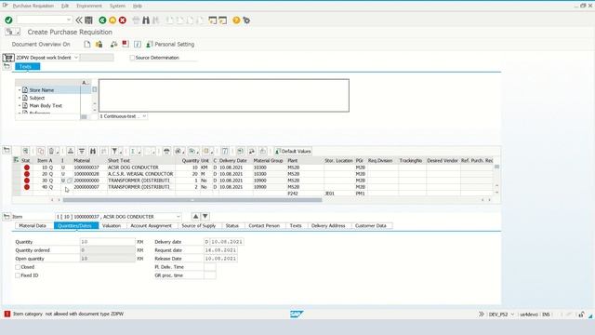This screenshot has height=335, width=595.
Task: Click the green Enter checkmark icon
Action: click(8, 20)
